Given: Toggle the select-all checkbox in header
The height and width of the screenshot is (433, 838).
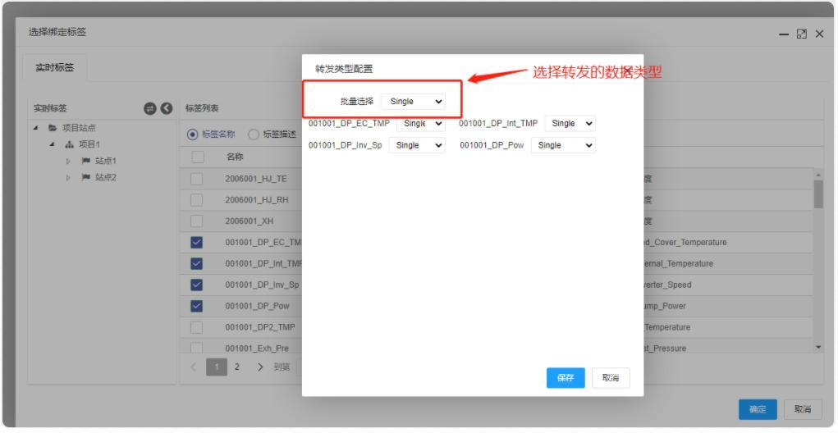Looking at the screenshot, I should click(198, 157).
